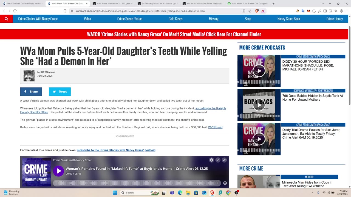351x197 pixels.
Task: Open Microsoft Teams from the taskbar
Action: click(x=172, y=193)
